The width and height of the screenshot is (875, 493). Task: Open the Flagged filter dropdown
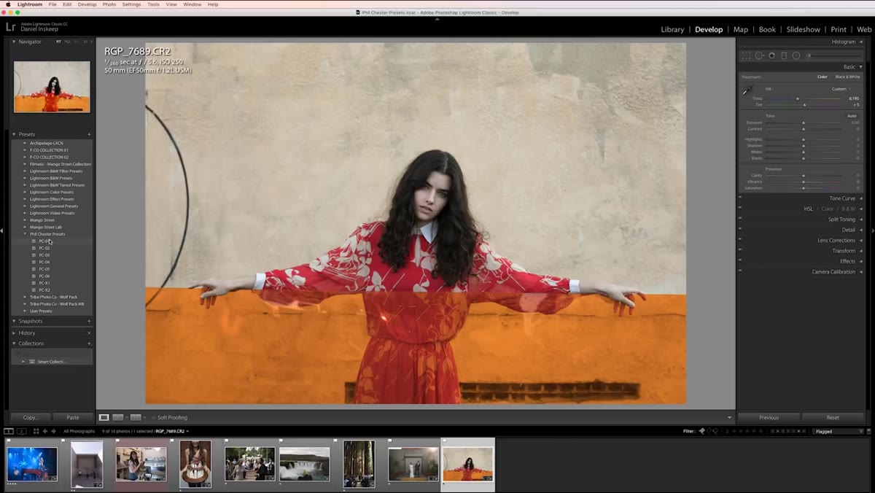pos(839,431)
